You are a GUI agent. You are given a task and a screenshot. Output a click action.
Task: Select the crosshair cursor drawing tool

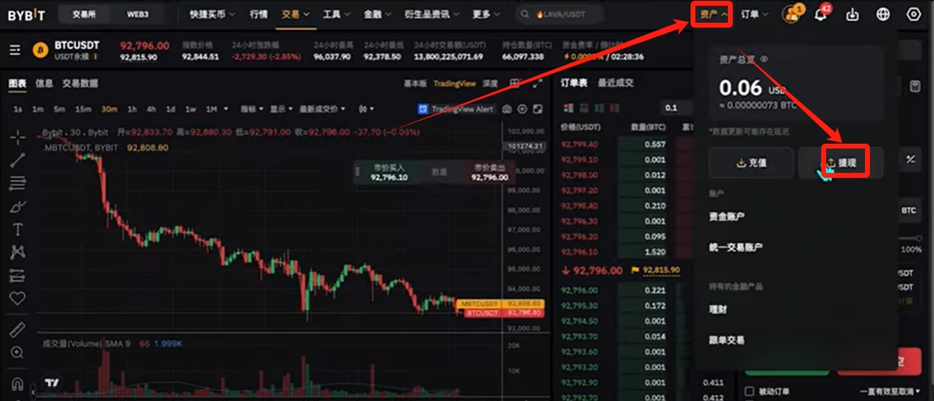(x=17, y=137)
